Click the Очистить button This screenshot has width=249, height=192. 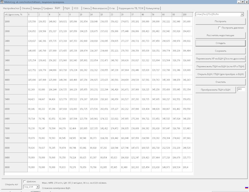coord(220,82)
